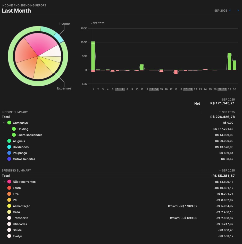Click the Dividendos cyan category icon

click(x=9, y=147)
